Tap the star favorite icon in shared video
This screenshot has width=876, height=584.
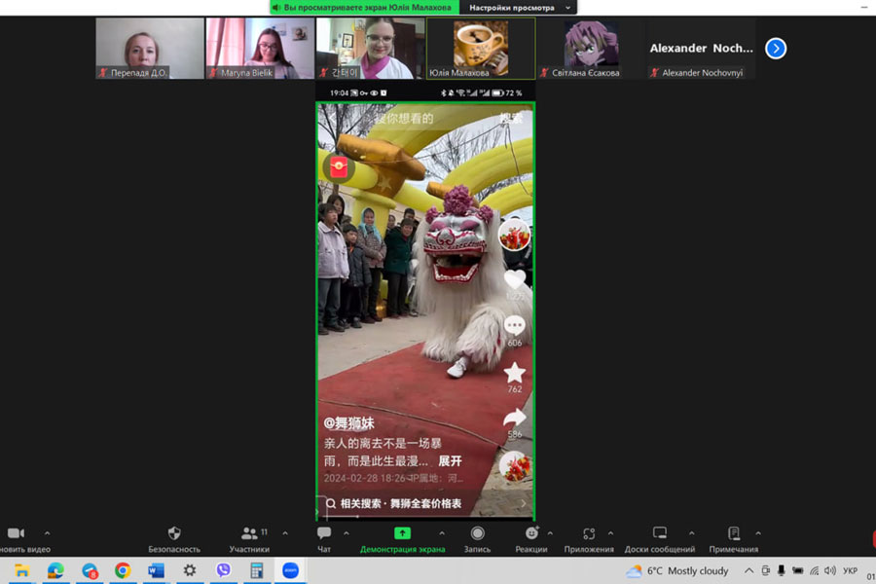click(x=514, y=373)
